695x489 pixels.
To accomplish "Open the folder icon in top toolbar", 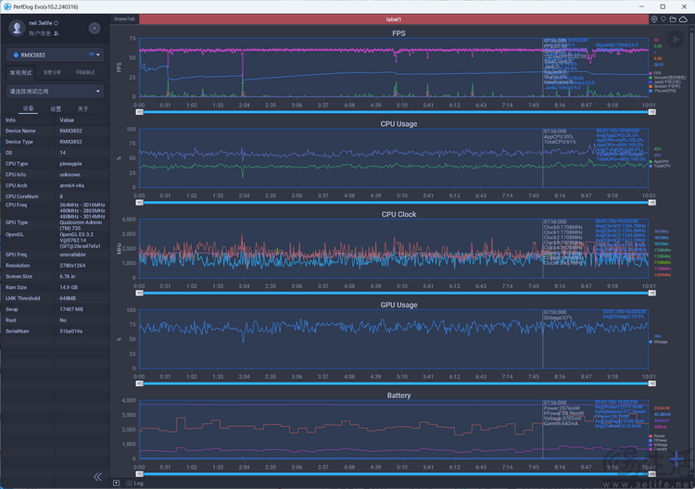I will click(x=673, y=19).
